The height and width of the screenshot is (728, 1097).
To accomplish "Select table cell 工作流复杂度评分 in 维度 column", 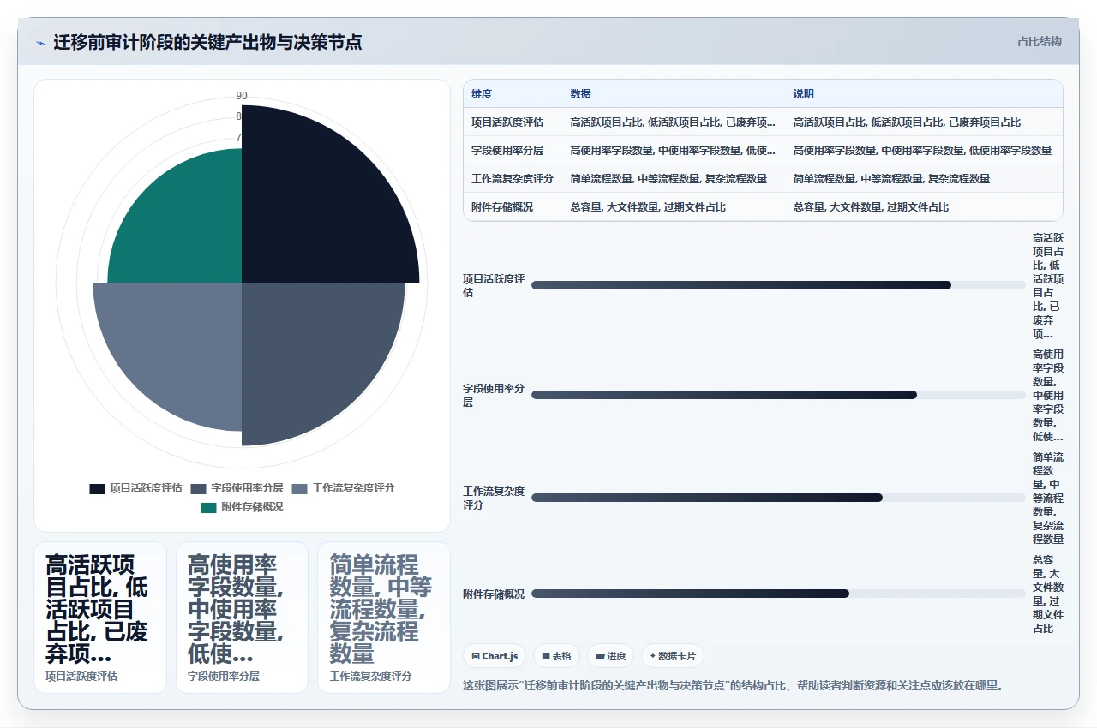I will coord(513,179).
